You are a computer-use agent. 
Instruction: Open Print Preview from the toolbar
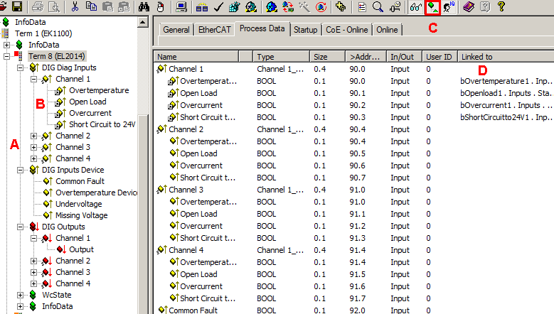[54, 6]
